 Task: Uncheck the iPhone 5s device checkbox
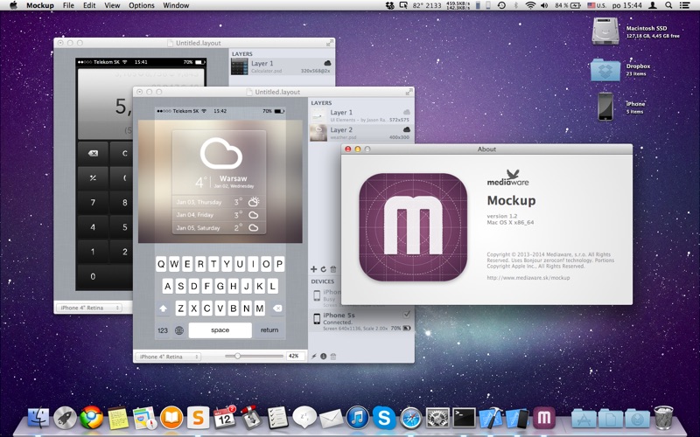(x=406, y=315)
